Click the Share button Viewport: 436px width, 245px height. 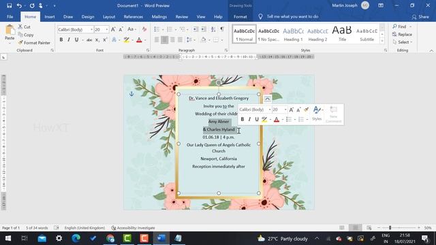(x=420, y=16)
